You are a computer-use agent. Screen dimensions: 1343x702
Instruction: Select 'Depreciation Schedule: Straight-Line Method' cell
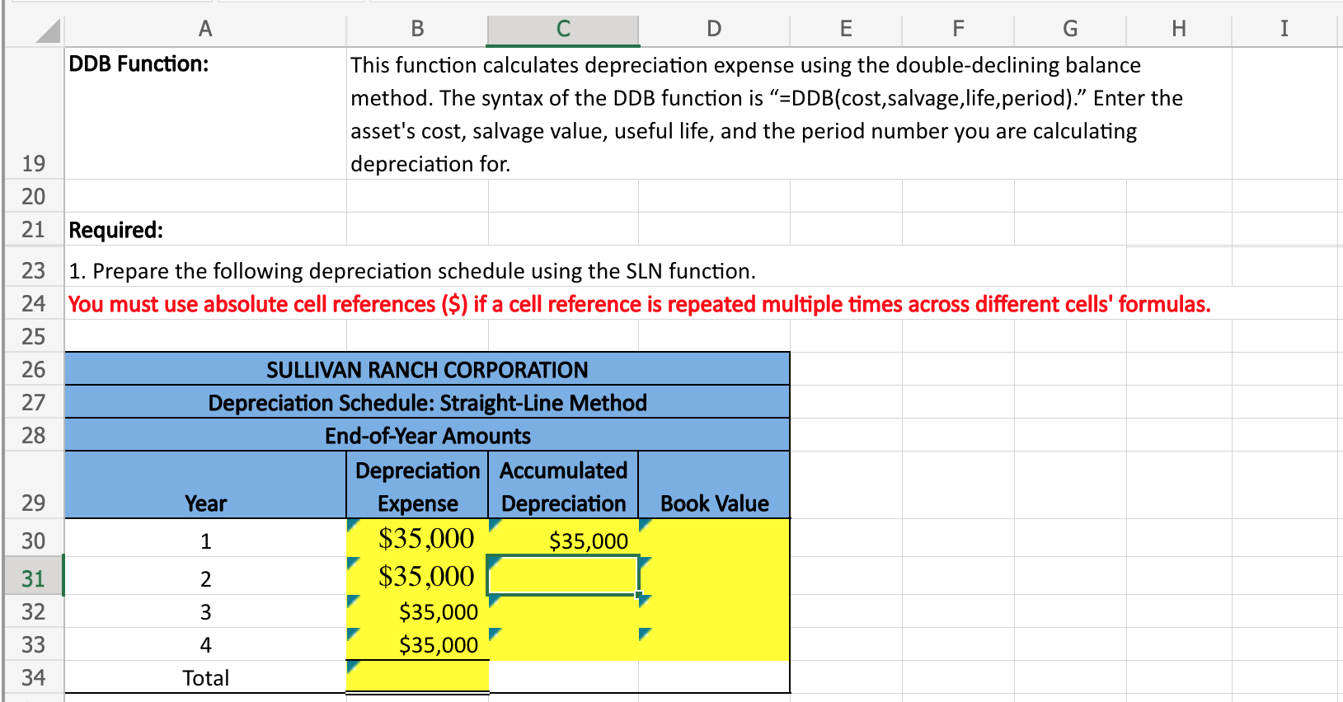click(x=427, y=402)
